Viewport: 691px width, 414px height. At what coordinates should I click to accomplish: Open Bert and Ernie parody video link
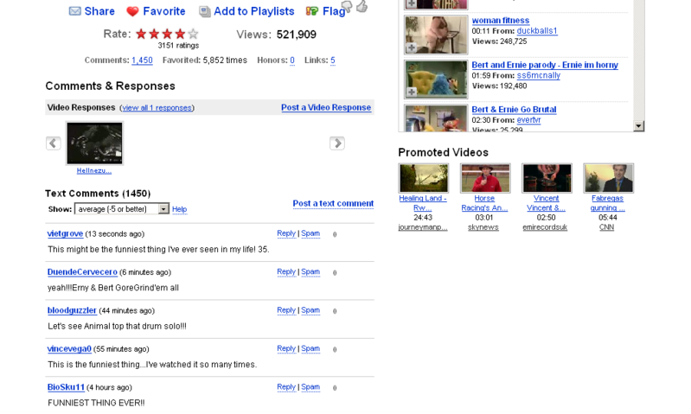[545, 65]
